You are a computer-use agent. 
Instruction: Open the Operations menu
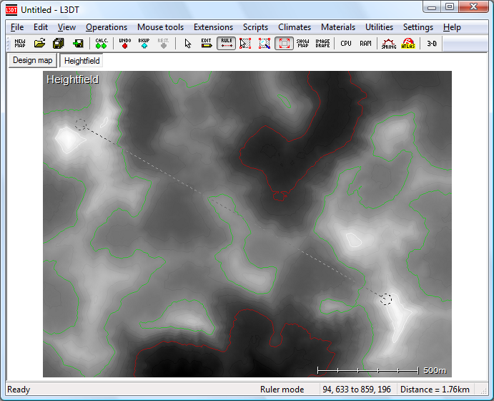coord(107,27)
